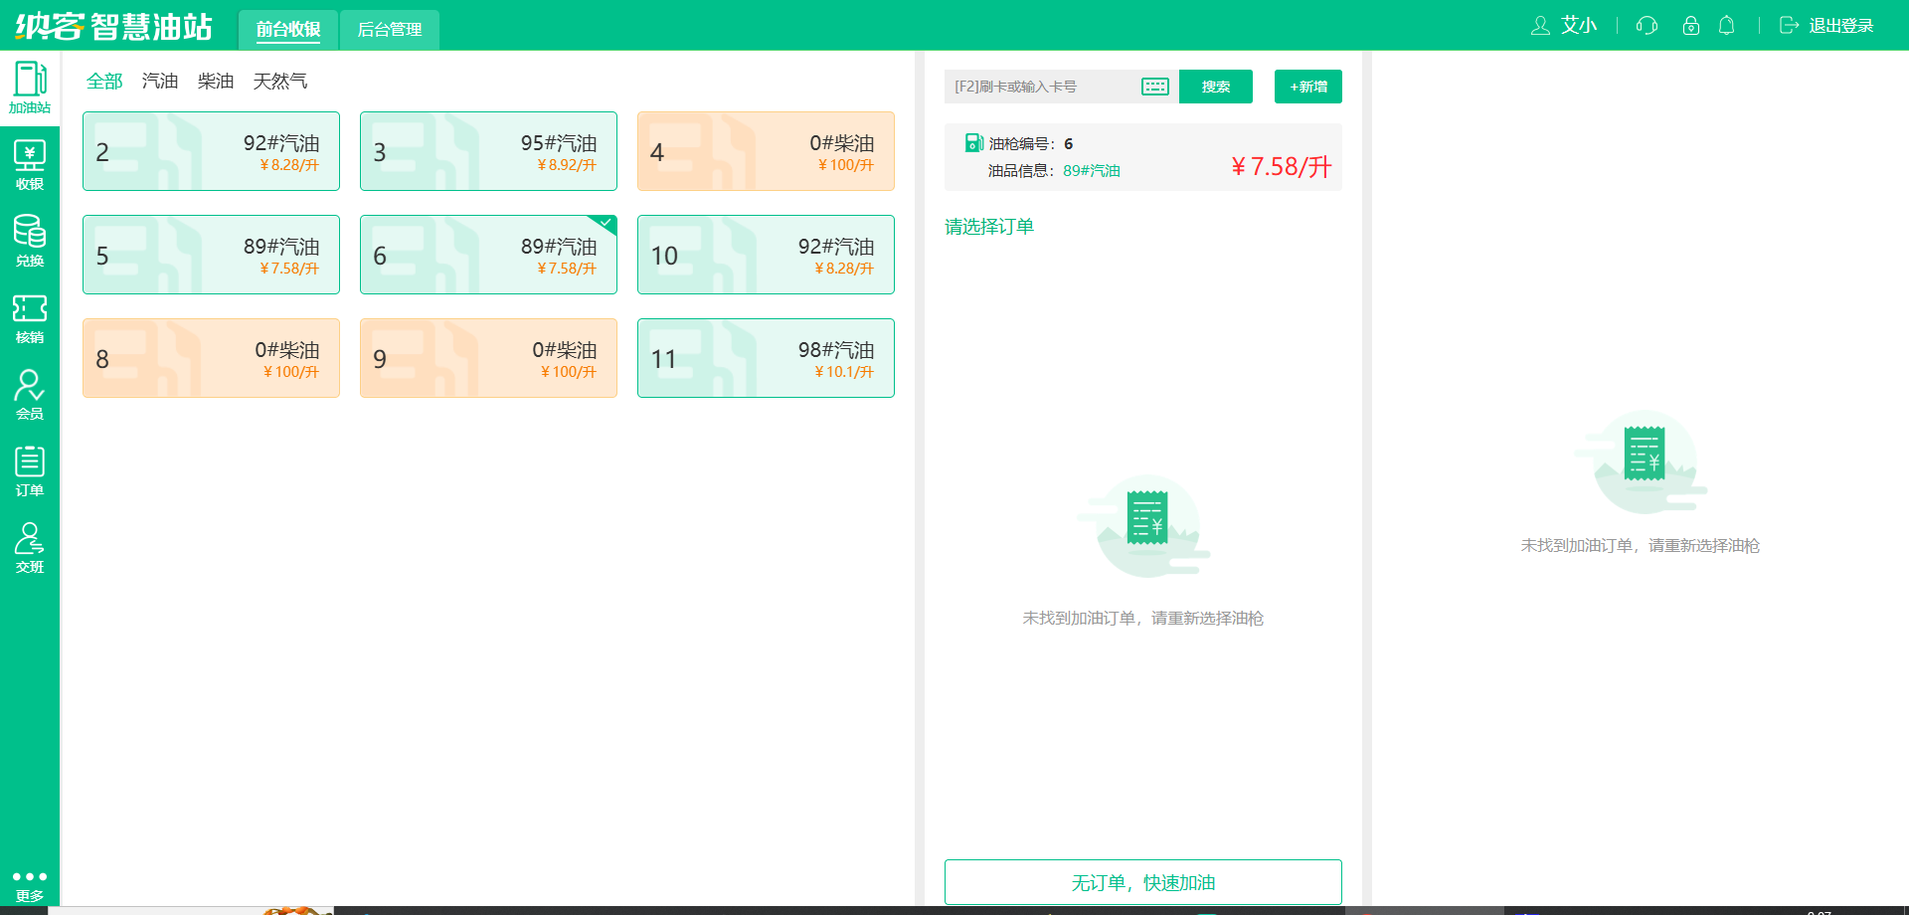Select the 汽油 fuel filter tab
Image resolution: width=1909 pixels, height=915 pixels.
(160, 81)
